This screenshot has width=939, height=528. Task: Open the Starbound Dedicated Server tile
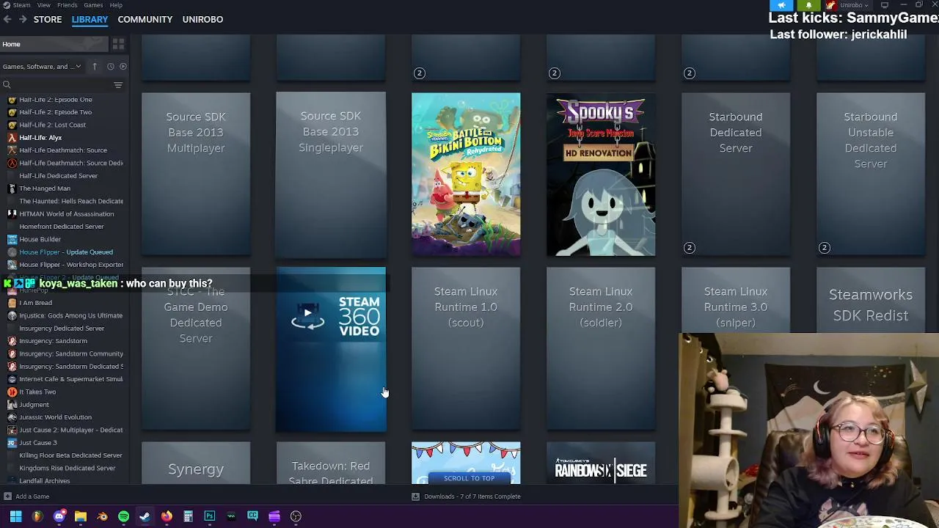tap(736, 175)
